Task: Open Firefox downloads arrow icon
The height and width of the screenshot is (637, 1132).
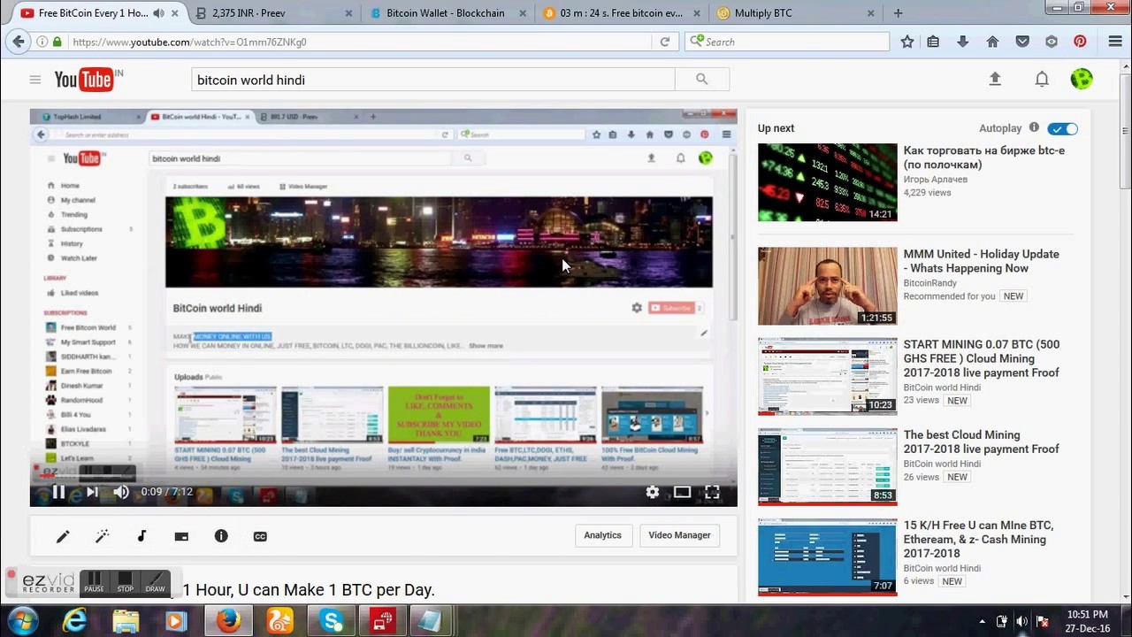Action: [963, 42]
